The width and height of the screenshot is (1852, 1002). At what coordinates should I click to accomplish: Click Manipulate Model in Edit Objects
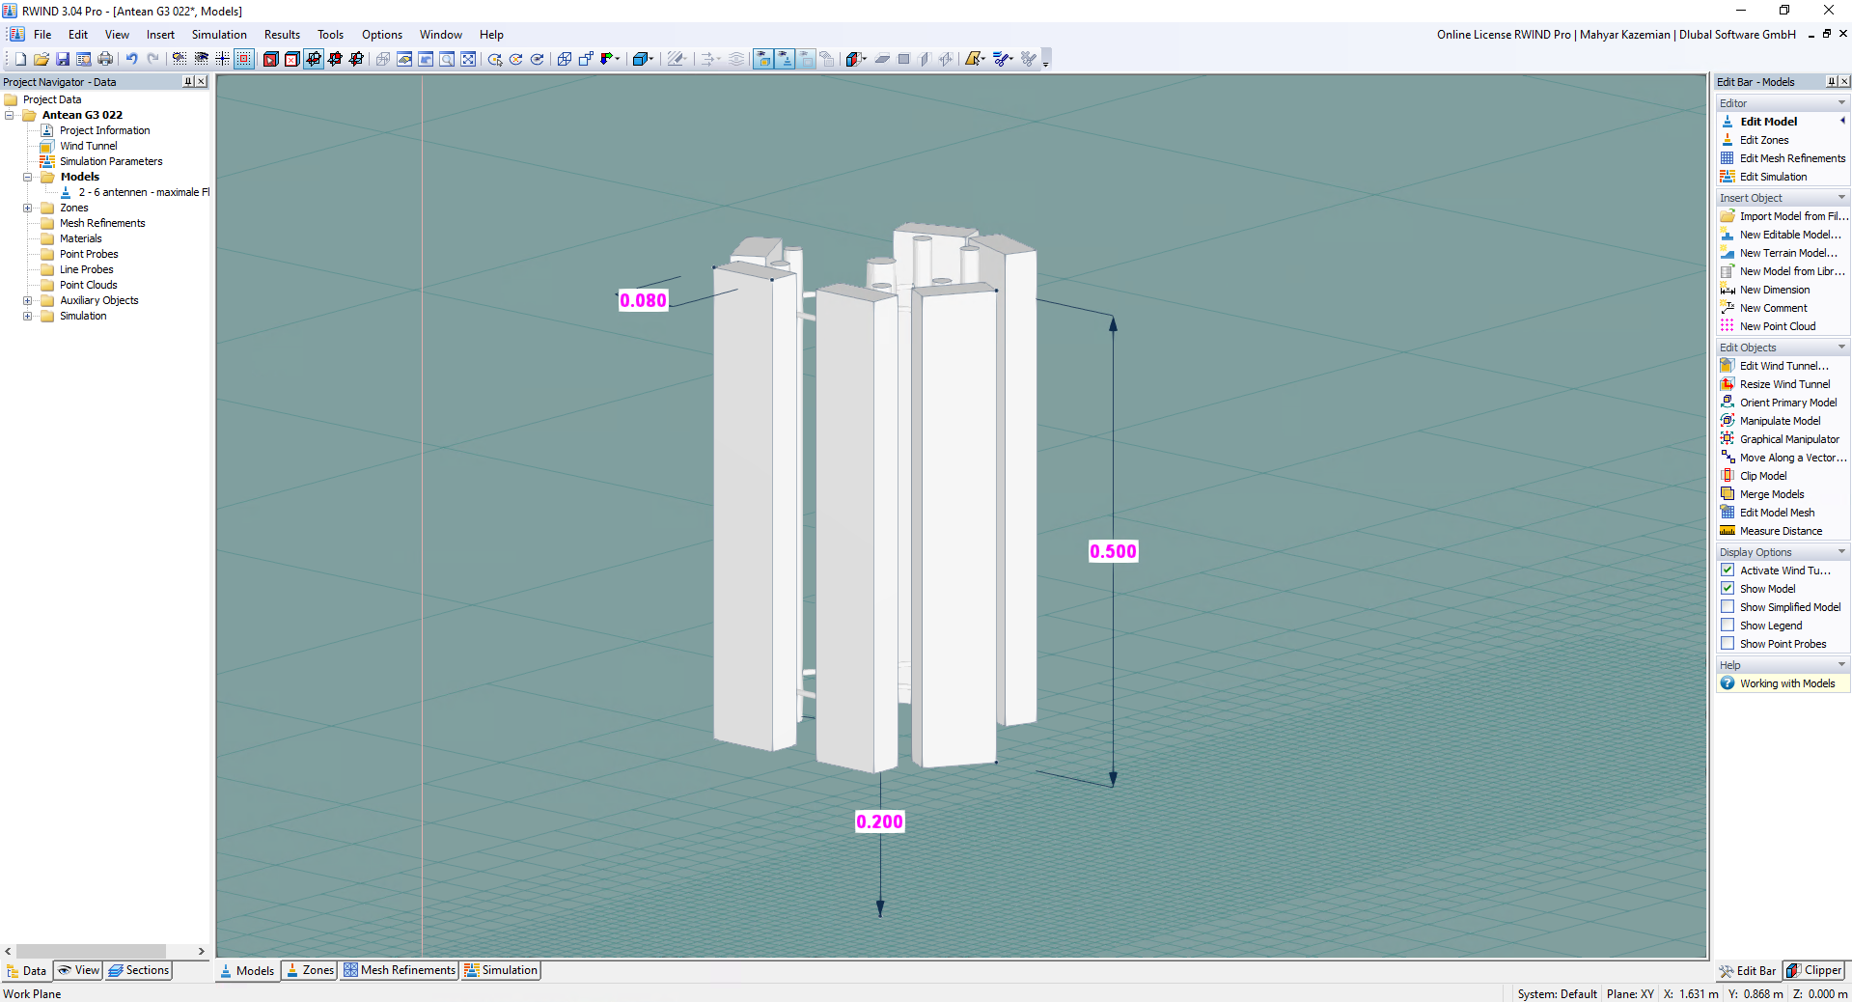1781,421
